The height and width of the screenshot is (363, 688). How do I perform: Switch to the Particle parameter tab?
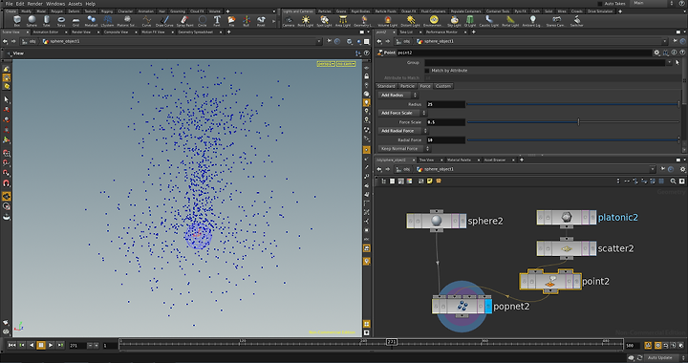click(x=407, y=86)
